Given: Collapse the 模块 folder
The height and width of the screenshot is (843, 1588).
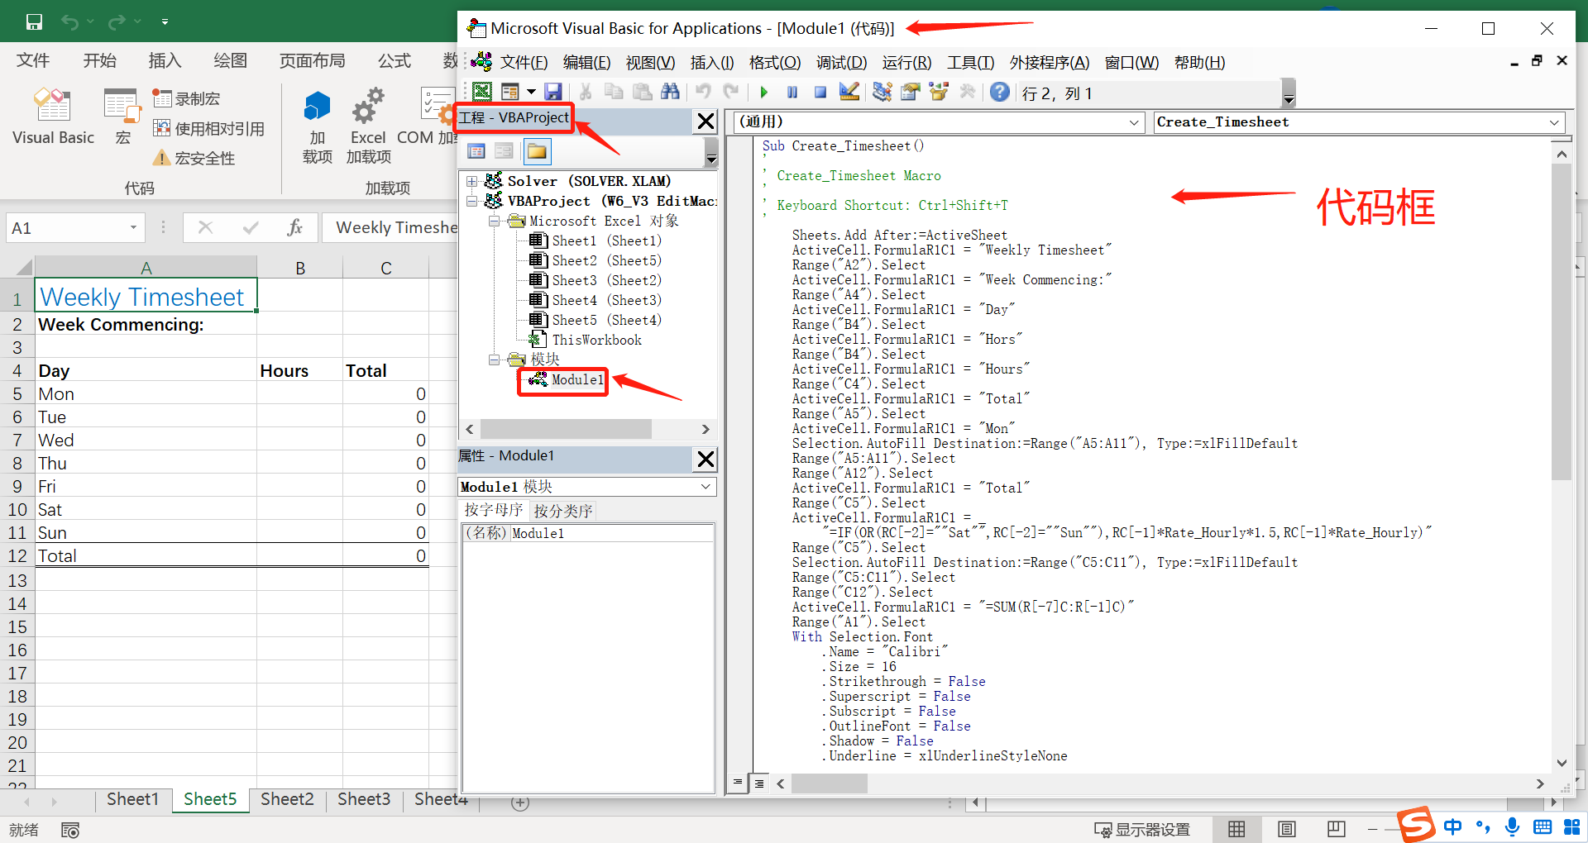Looking at the screenshot, I should [494, 360].
